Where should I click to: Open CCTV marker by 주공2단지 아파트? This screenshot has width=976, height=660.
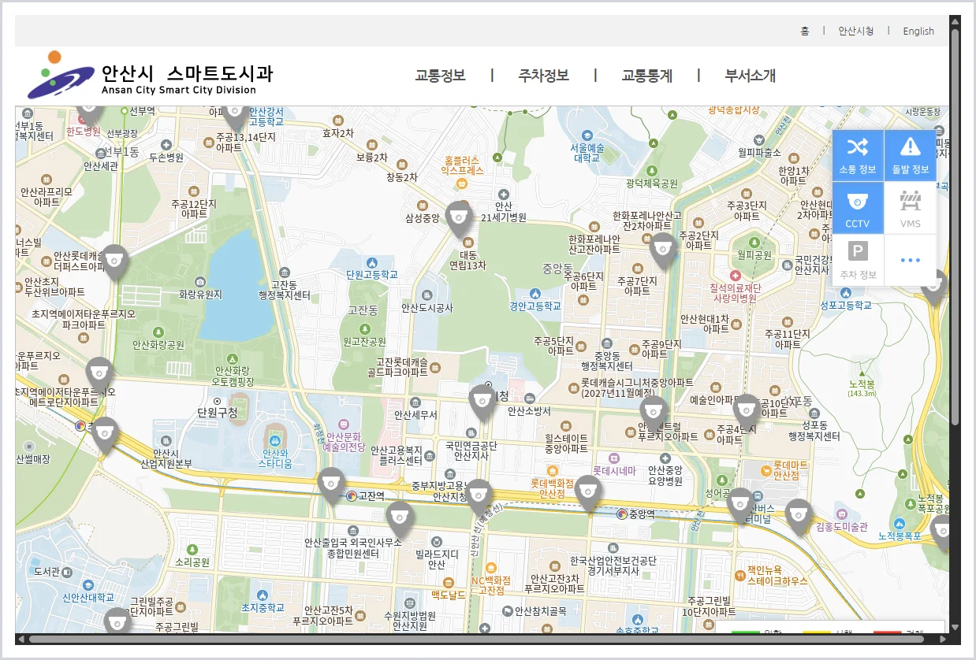[663, 250]
